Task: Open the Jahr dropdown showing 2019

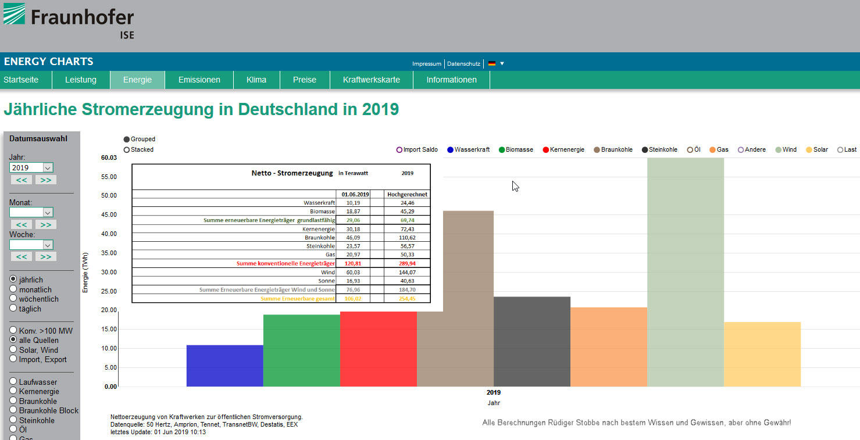Action: coord(31,167)
